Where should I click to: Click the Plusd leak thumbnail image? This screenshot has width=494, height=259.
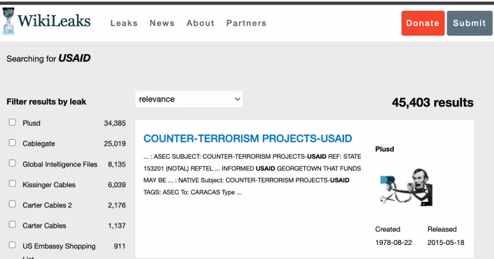pos(403,186)
